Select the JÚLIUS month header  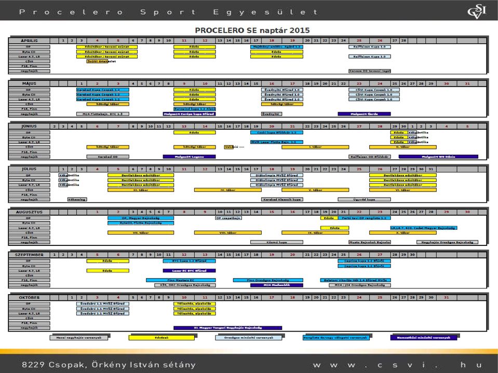[x=29, y=169]
